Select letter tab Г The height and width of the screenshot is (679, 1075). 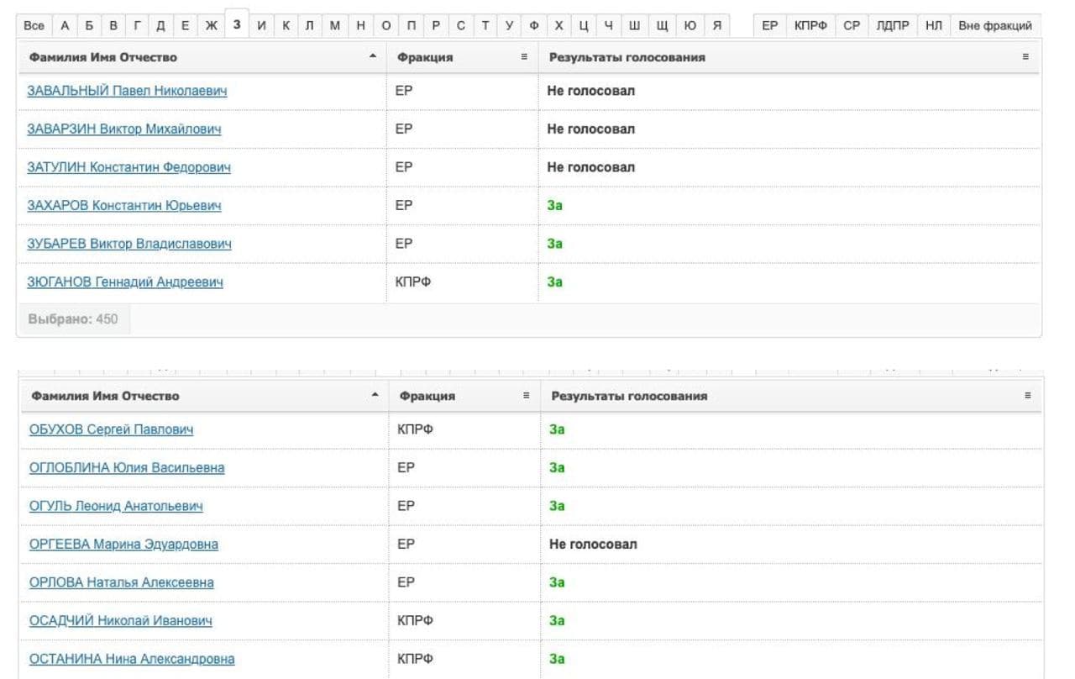(137, 26)
